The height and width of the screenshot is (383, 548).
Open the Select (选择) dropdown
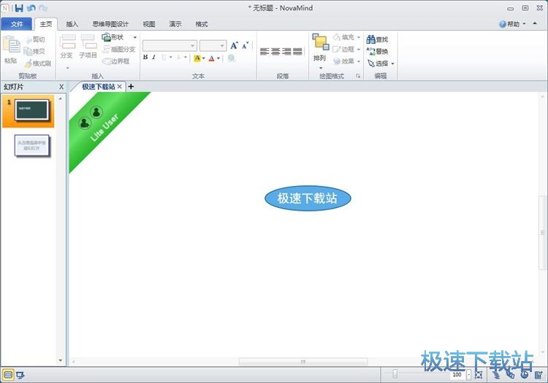(392, 63)
